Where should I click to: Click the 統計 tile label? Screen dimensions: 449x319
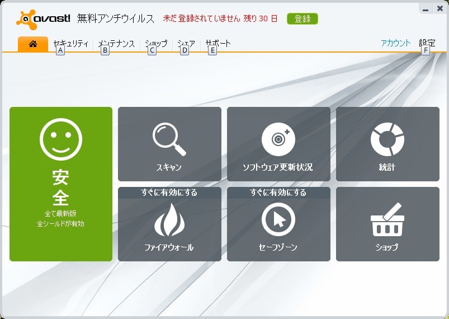[387, 167]
